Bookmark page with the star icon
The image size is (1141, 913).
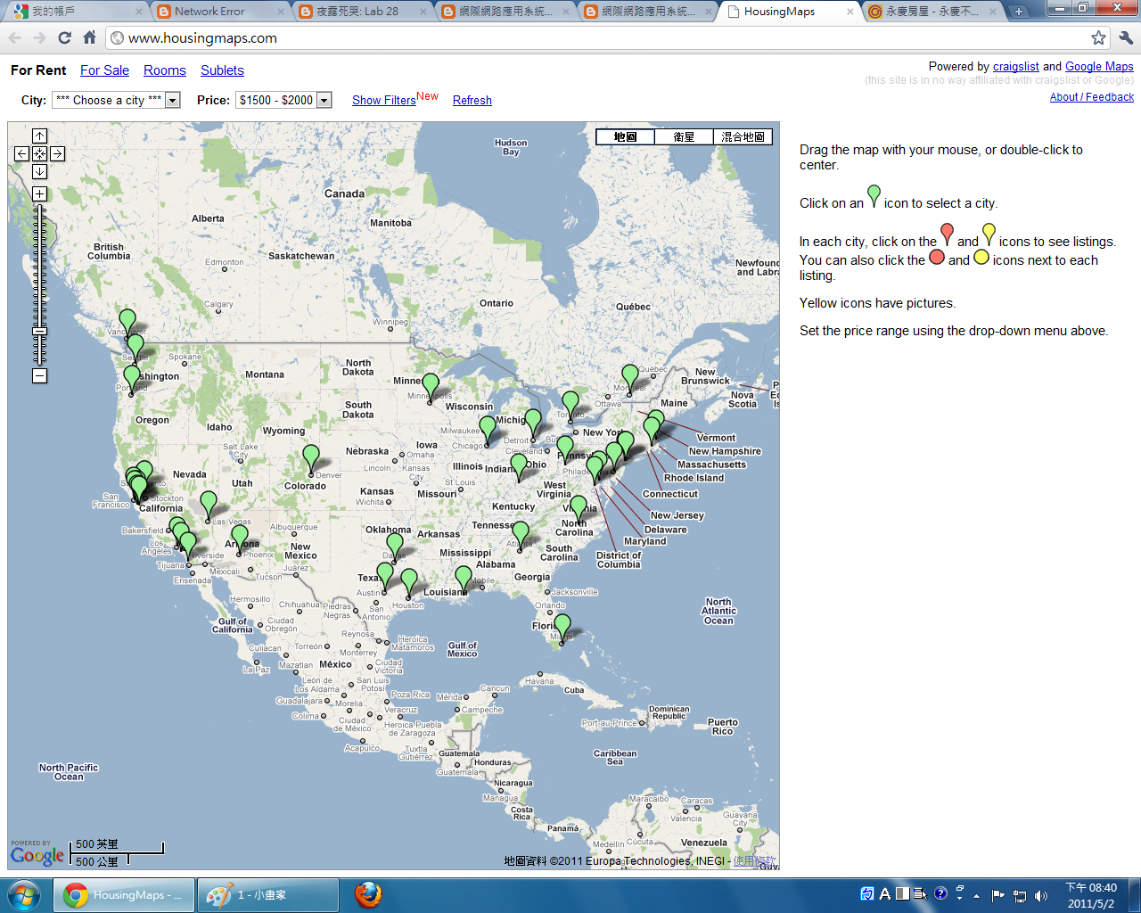(x=1098, y=37)
